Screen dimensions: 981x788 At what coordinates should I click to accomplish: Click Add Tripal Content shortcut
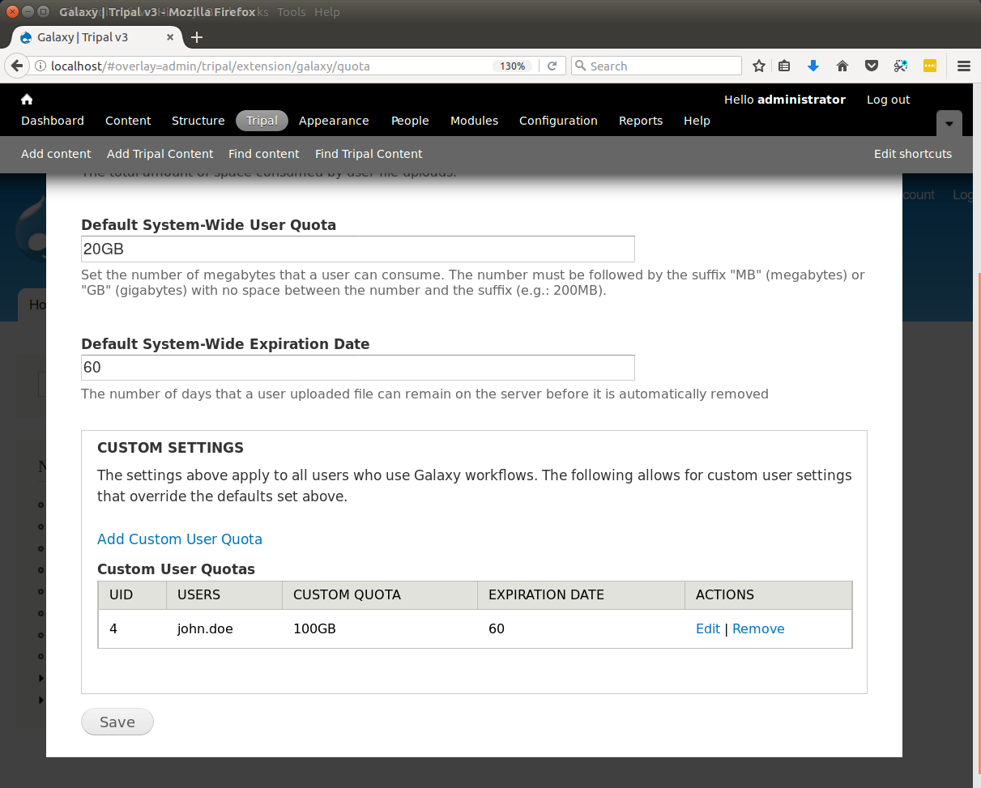[160, 154]
